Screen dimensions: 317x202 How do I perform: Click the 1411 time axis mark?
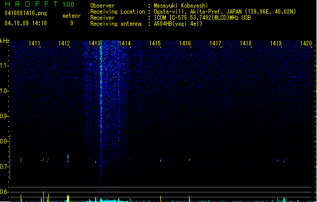pos(34,43)
